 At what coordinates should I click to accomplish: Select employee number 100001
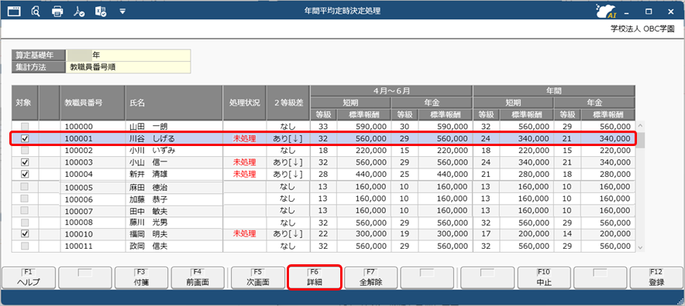pos(79,138)
